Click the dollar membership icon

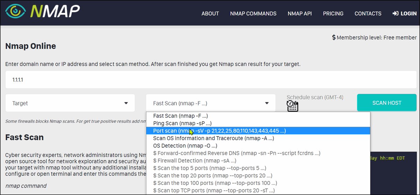tap(334, 37)
